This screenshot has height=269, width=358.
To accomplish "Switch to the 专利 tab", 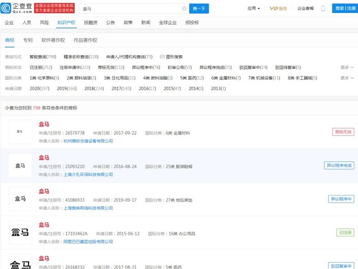I will [x=28, y=40].
